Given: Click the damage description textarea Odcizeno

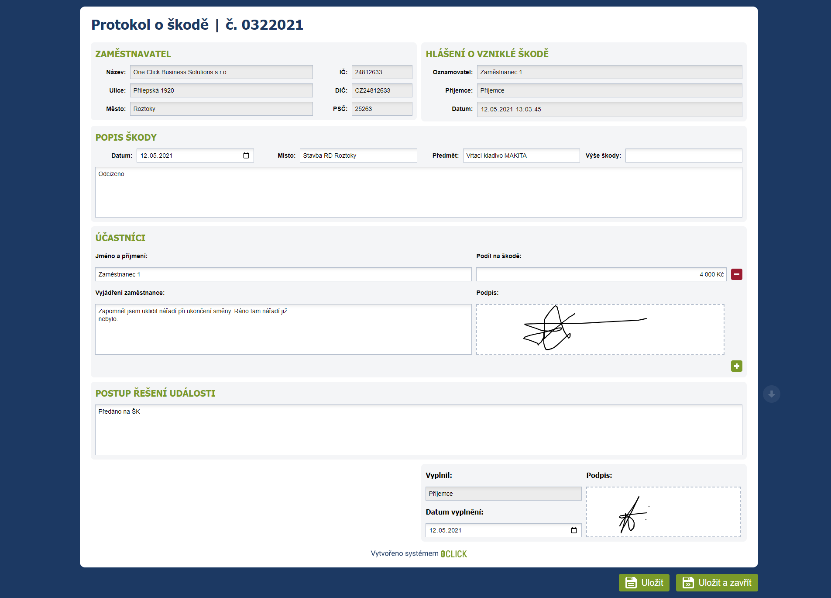Looking at the screenshot, I should pos(419,192).
